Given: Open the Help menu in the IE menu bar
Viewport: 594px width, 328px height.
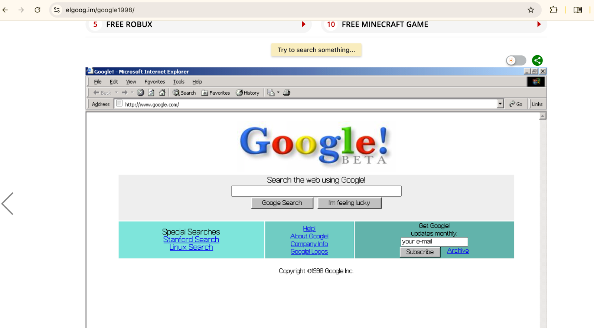Looking at the screenshot, I should pyautogui.click(x=197, y=82).
